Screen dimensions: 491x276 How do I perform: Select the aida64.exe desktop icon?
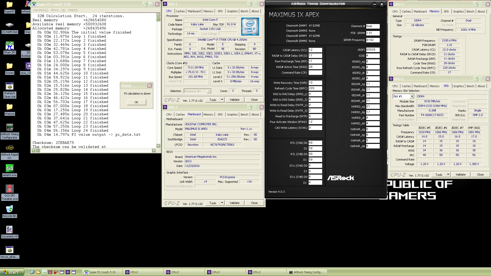pos(9,171)
